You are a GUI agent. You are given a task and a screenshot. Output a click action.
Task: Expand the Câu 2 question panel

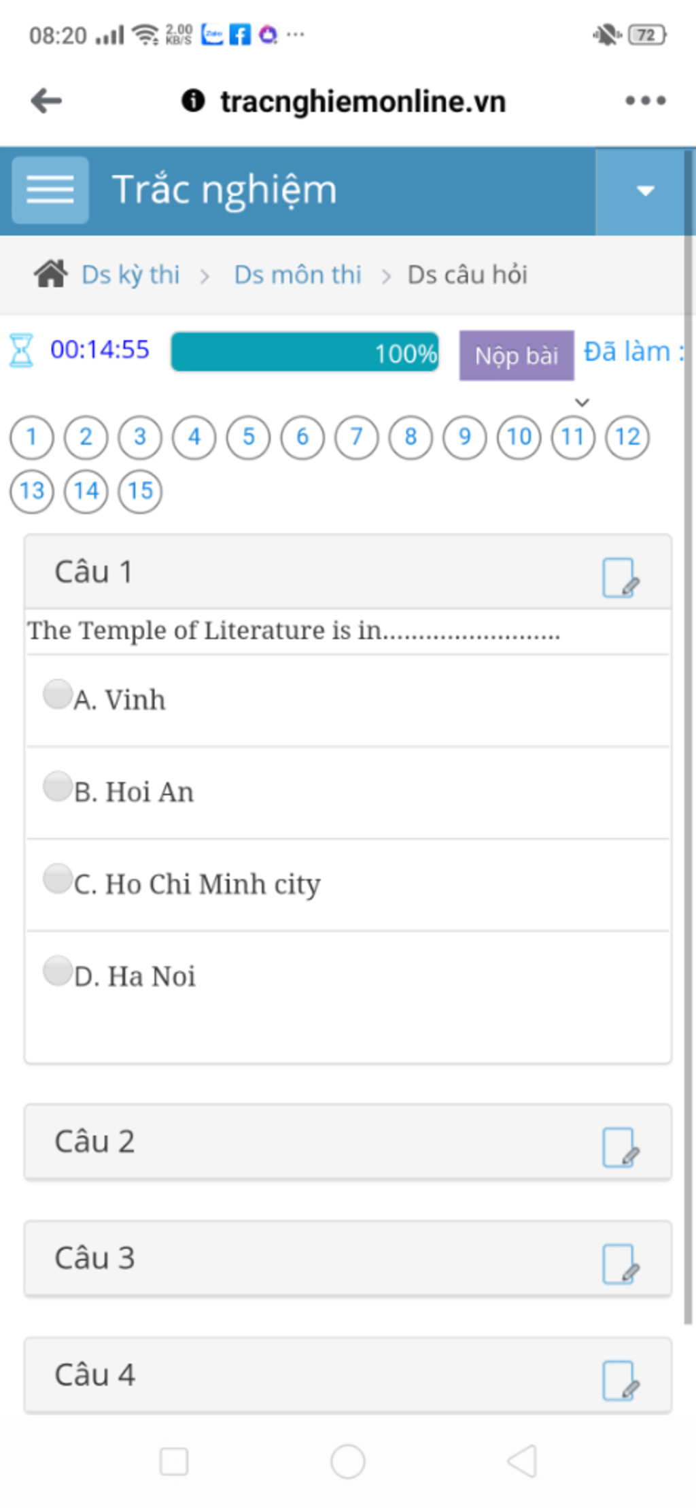coord(348,1142)
